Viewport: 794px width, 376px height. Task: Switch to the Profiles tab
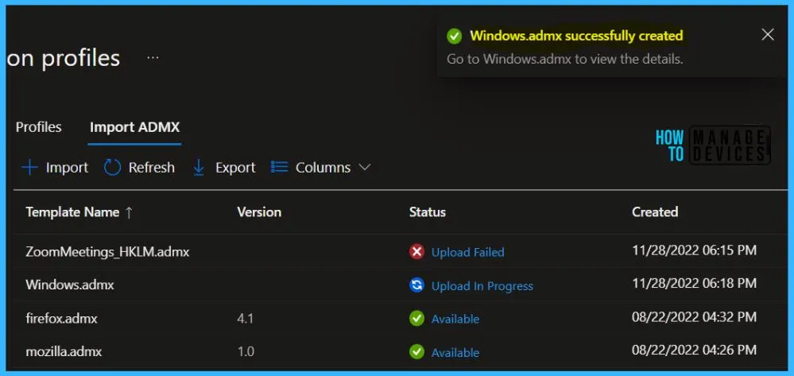(38, 126)
